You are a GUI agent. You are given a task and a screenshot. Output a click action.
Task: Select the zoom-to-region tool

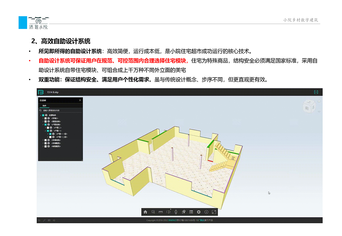click(153, 212)
